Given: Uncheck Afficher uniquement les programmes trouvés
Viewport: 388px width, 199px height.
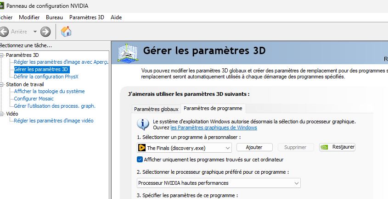Looking at the screenshot, I should [x=140, y=160].
